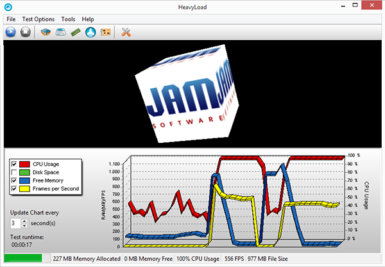This screenshot has height=267, width=385.
Task: Open the Help menu
Action: (x=88, y=19)
